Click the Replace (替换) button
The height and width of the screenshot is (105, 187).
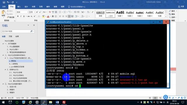[x=172, y=14]
